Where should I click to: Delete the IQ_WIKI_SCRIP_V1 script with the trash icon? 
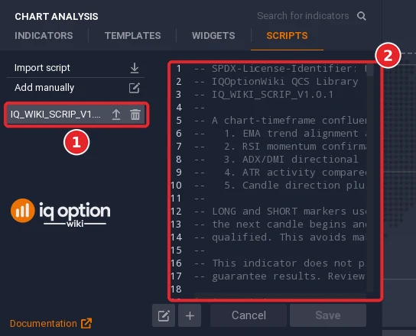pos(135,115)
